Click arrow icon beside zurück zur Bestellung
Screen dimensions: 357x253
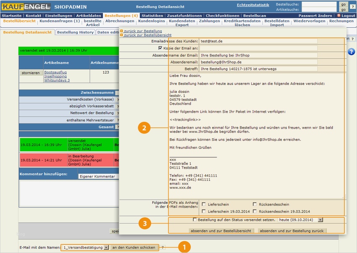point(121,31)
